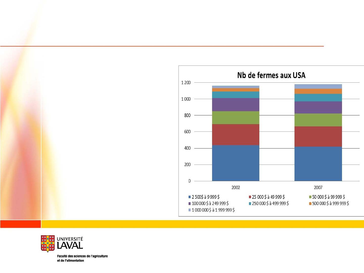Click the red-orange block left of yellow banner
This screenshot has width=364, height=273.
(x=20, y=224)
